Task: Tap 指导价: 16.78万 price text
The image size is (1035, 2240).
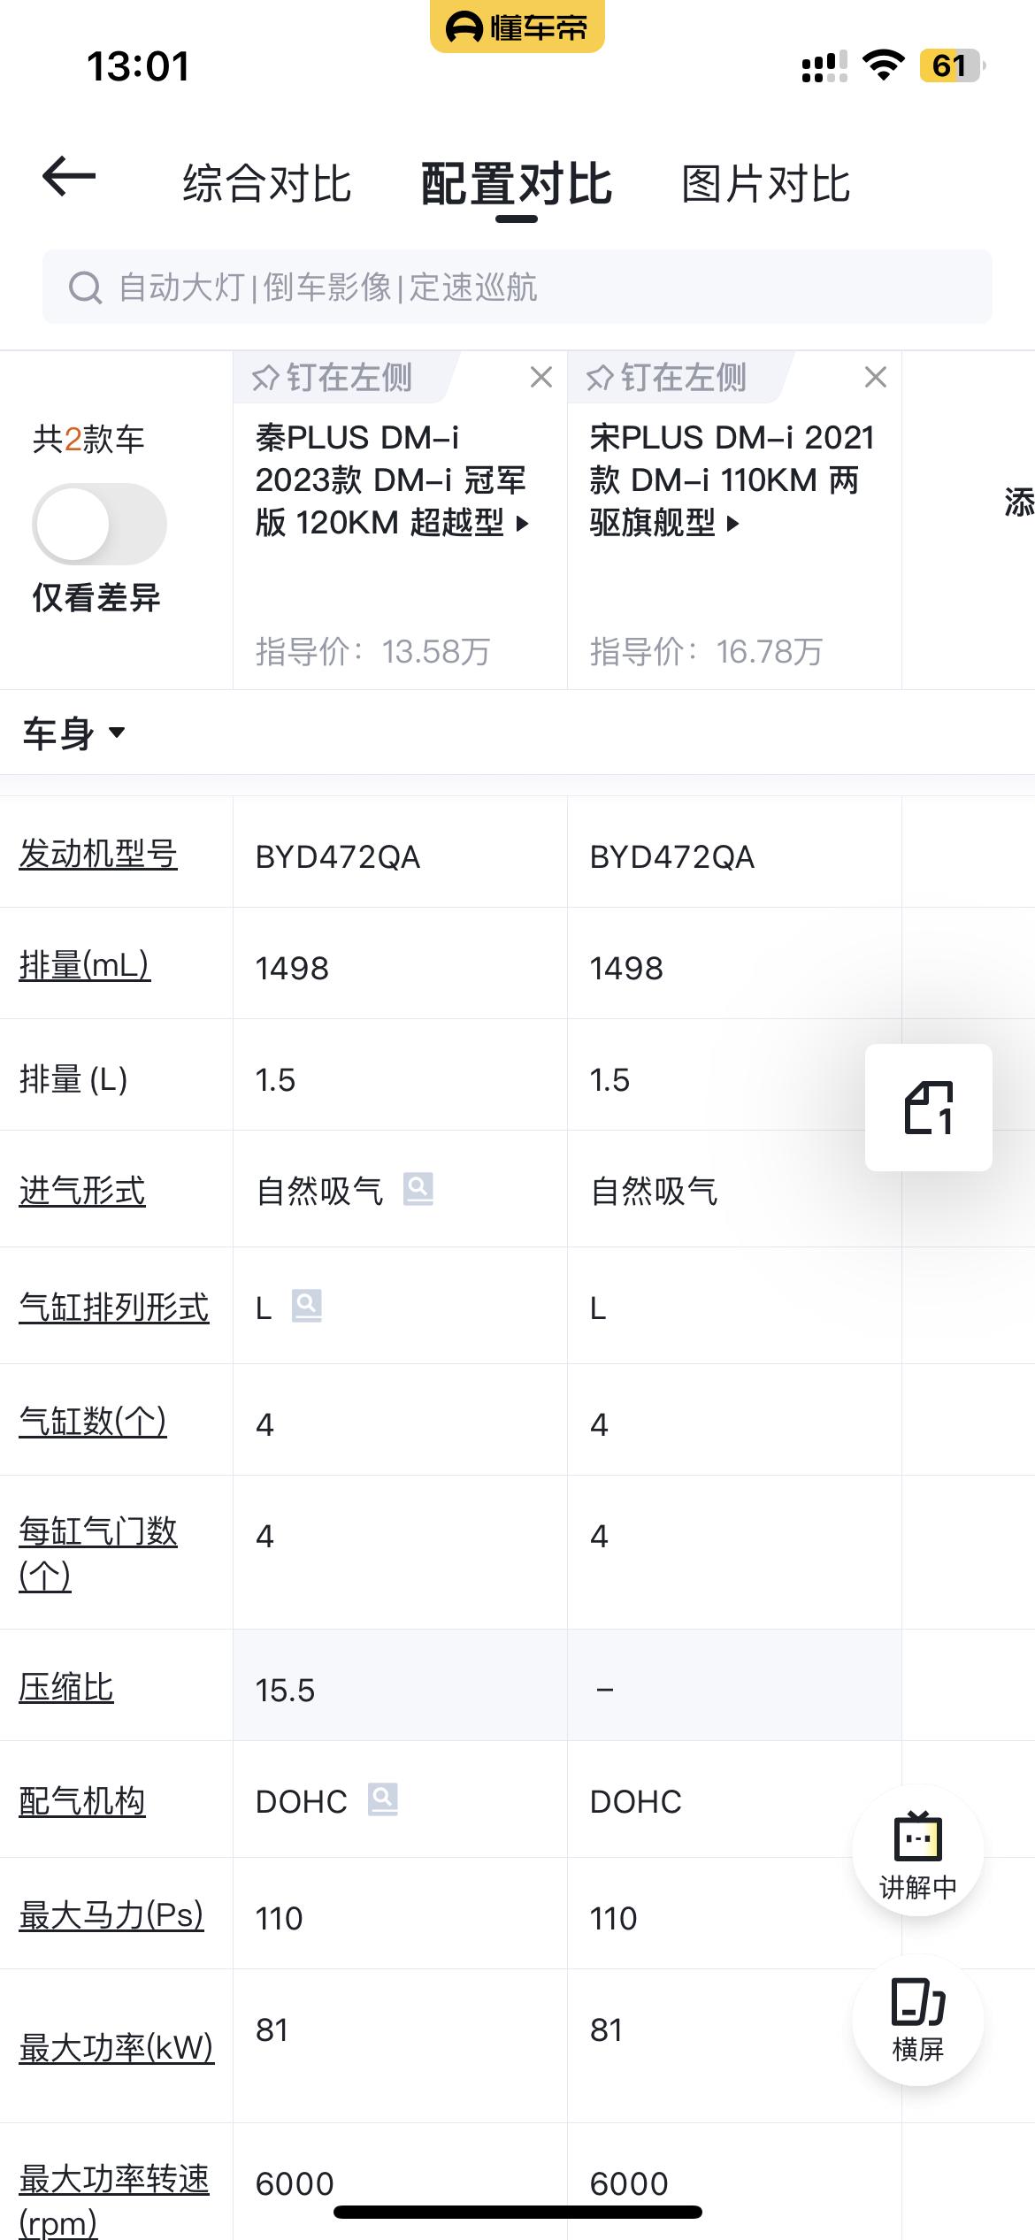Action: [707, 652]
